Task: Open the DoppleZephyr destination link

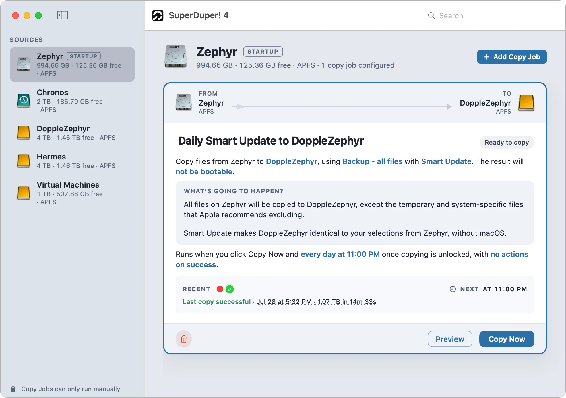Action: [292, 161]
